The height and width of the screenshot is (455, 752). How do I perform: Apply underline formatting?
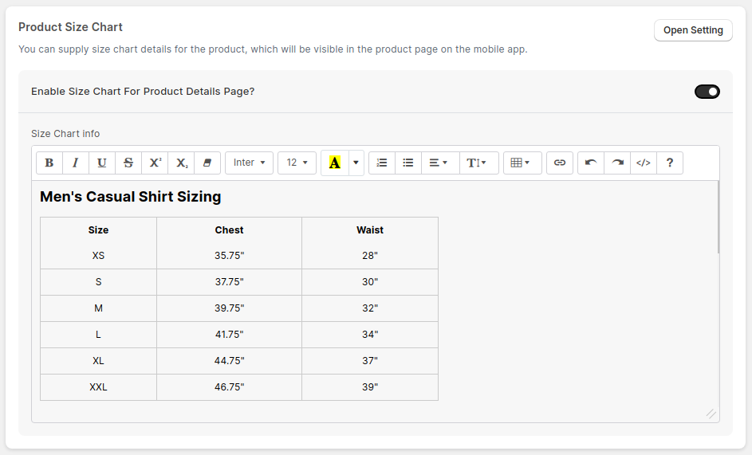tap(101, 163)
